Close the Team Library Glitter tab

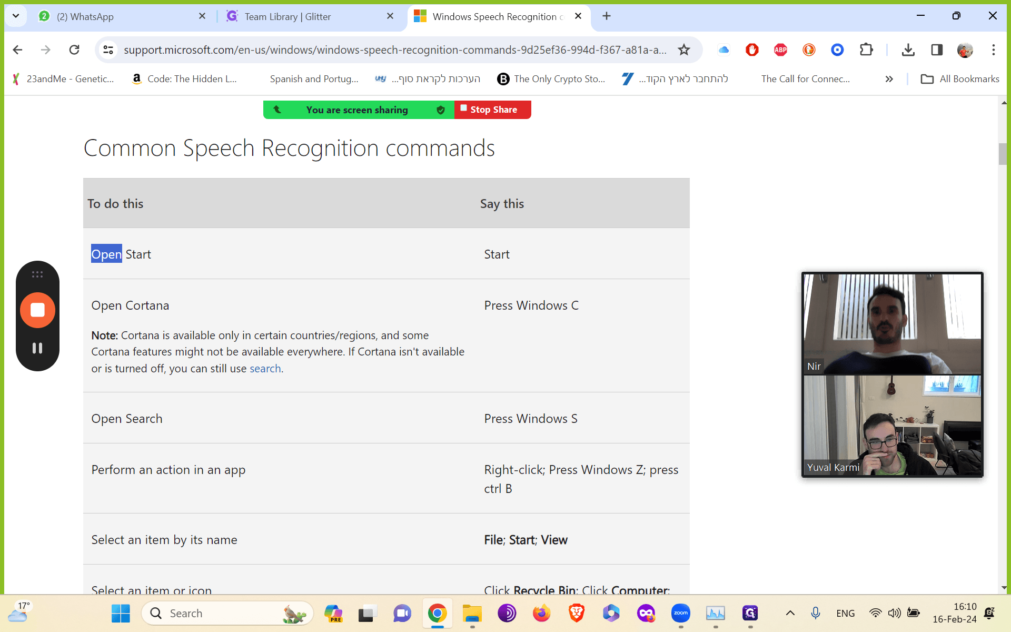tap(390, 16)
